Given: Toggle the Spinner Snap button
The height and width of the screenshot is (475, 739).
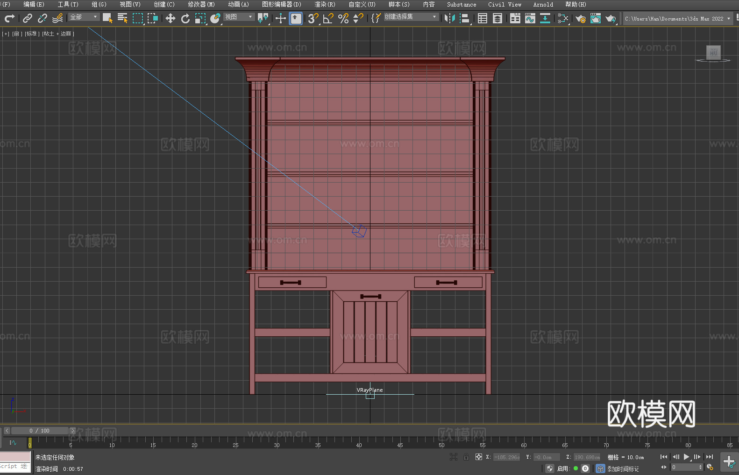Looking at the screenshot, I should point(358,18).
